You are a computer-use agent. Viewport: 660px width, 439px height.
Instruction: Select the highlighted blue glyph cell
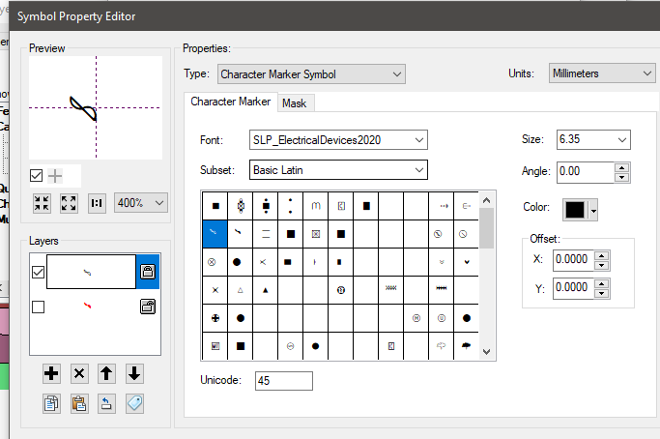(x=215, y=234)
